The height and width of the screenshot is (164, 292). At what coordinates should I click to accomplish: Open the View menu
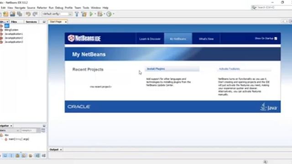[x=10, y=8]
